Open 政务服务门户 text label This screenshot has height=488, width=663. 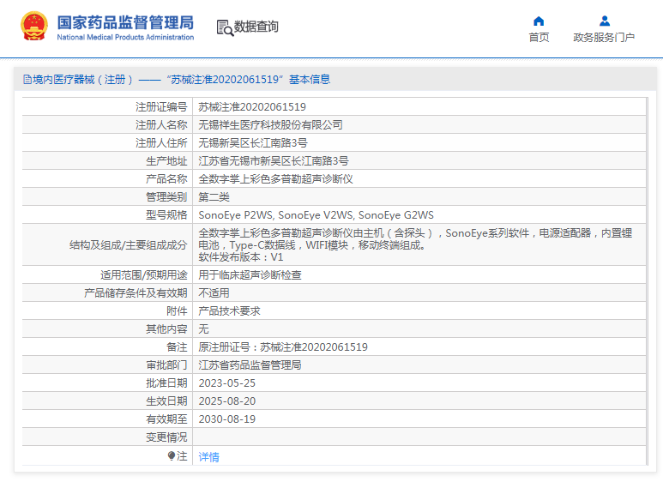click(x=604, y=38)
